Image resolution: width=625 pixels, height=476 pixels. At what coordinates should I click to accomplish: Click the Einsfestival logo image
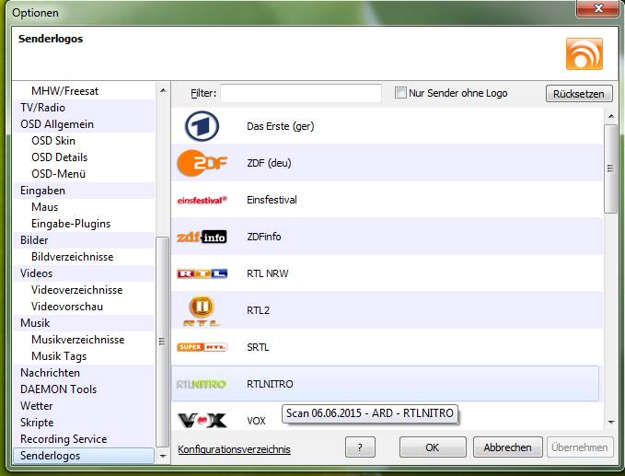[x=202, y=200]
